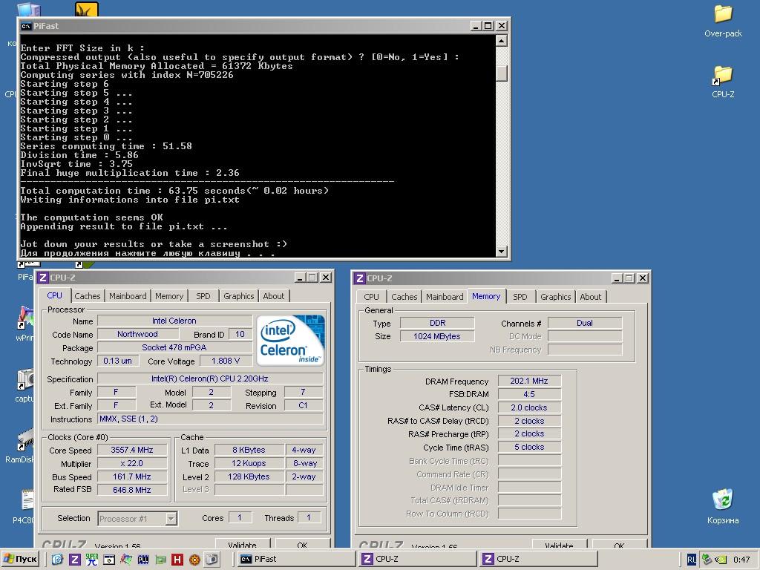Screen dimensions: 760x570
Task: Switch to the first CPU-Z taskbar button
Action: (418, 560)
